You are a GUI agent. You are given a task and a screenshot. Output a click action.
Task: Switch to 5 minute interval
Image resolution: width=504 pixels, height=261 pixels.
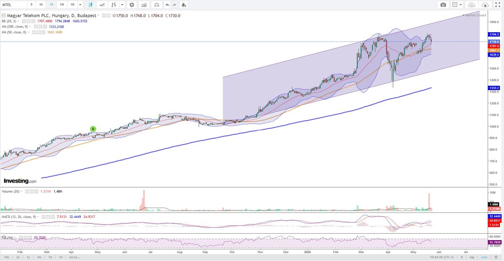tap(31, 5)
